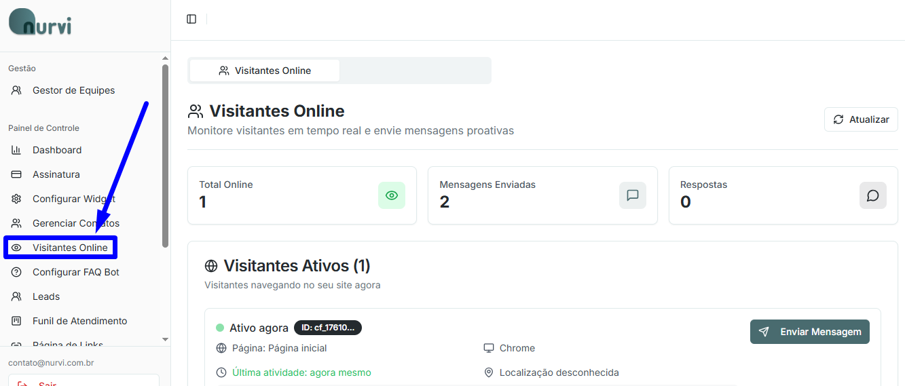This screenshot has width=905, height=386.
Task: Click the Nurvi logo
Action: click(x=40, y=22)
